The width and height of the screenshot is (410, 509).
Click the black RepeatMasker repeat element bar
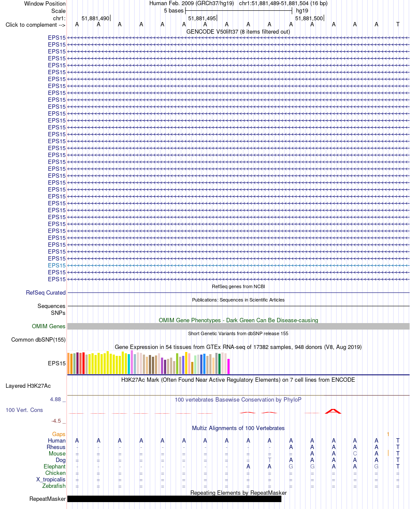pyautogui.click(x=174, y=499)
